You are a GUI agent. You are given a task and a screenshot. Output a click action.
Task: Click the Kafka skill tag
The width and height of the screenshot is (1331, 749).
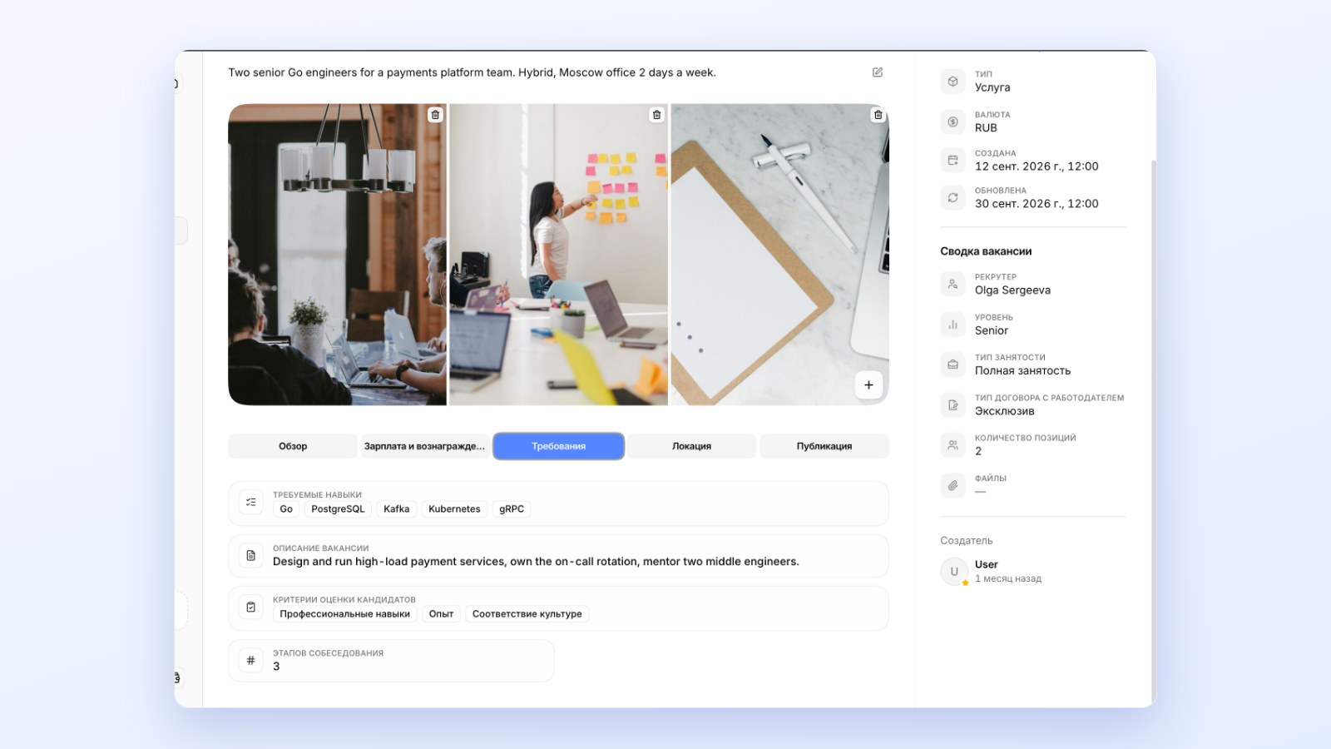click(x=397, y=509)
